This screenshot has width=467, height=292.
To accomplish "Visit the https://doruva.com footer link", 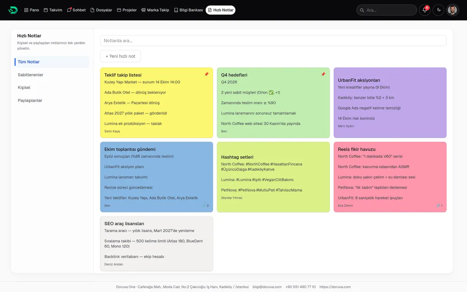I will (x=335, y=287).
